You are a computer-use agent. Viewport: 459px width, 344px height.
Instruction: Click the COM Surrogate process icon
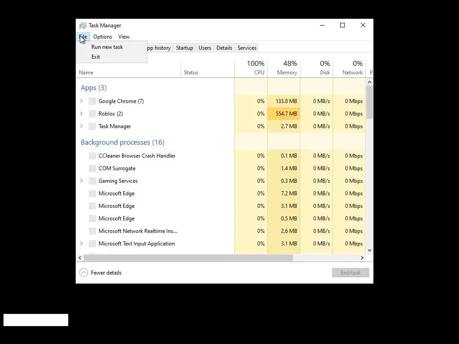pos(92,168)
